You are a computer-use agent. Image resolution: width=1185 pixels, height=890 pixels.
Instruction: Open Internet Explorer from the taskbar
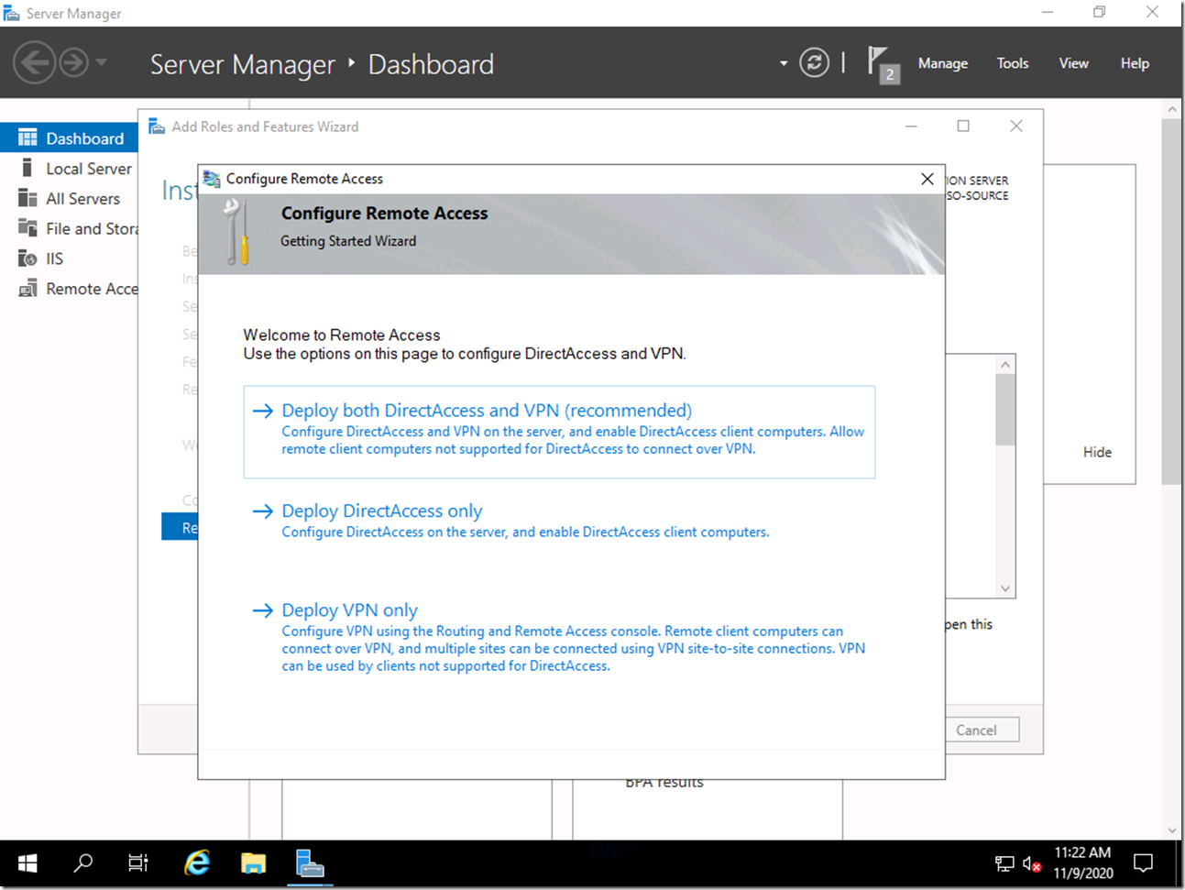[x=197, y=863]
